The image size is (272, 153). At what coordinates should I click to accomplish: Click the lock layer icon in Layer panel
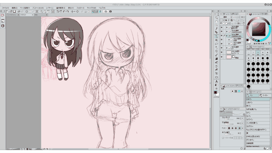click(231, 20)
